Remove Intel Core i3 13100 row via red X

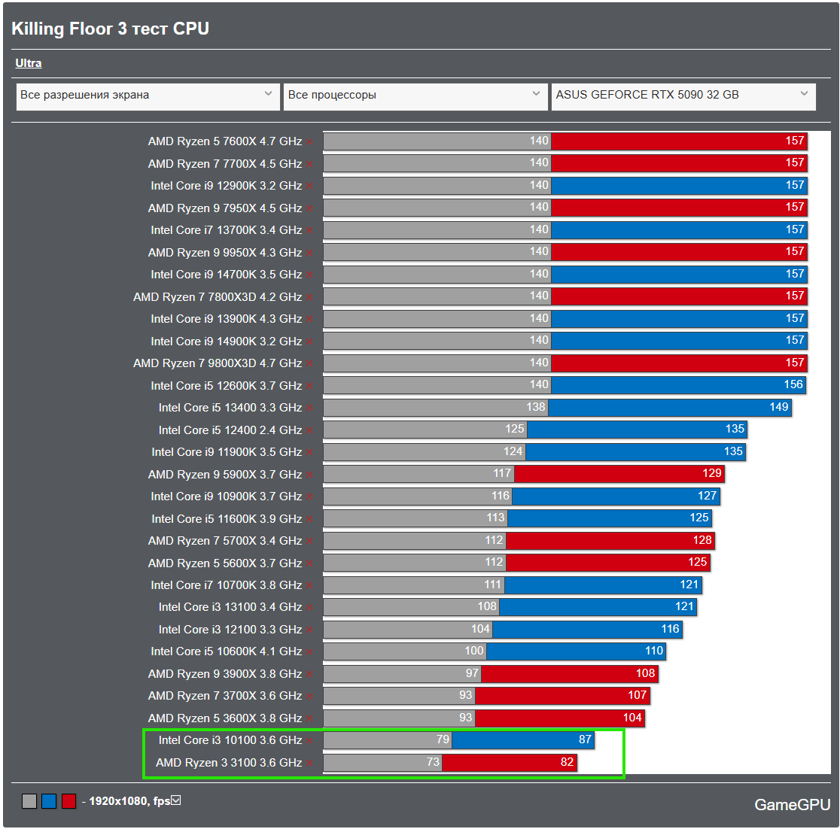tap(309, 609)
